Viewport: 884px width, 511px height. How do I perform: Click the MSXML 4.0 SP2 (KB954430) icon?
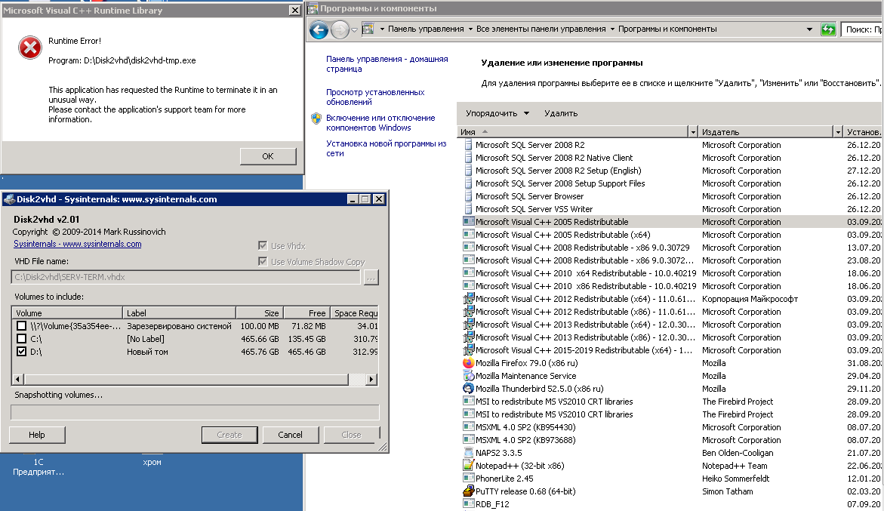[x=468, y=427]
